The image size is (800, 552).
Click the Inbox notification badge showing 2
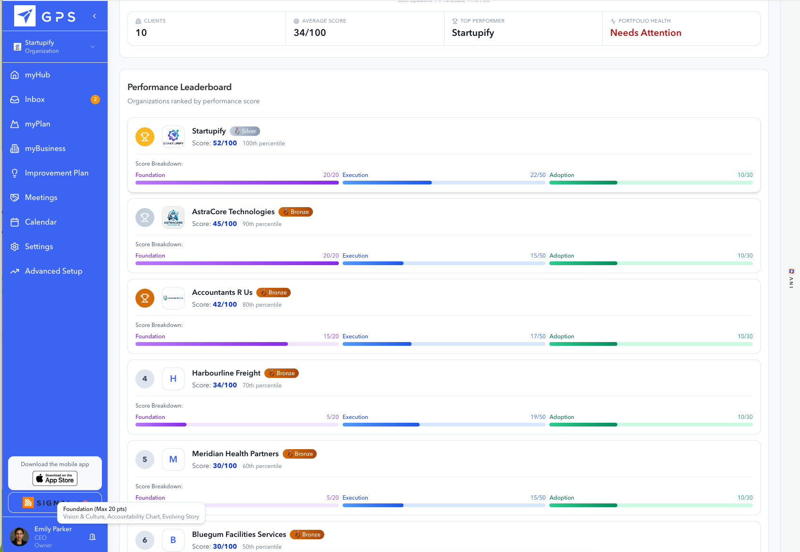95,100
